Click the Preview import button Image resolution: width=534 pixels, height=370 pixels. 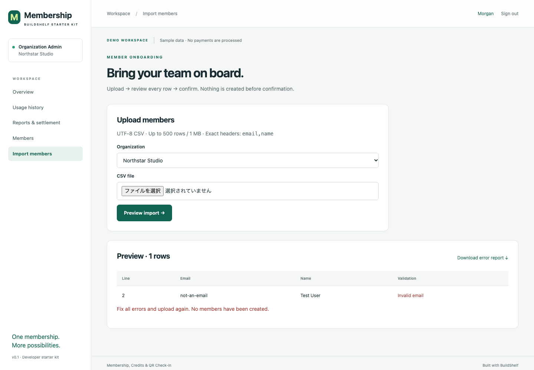coord(144,213)
